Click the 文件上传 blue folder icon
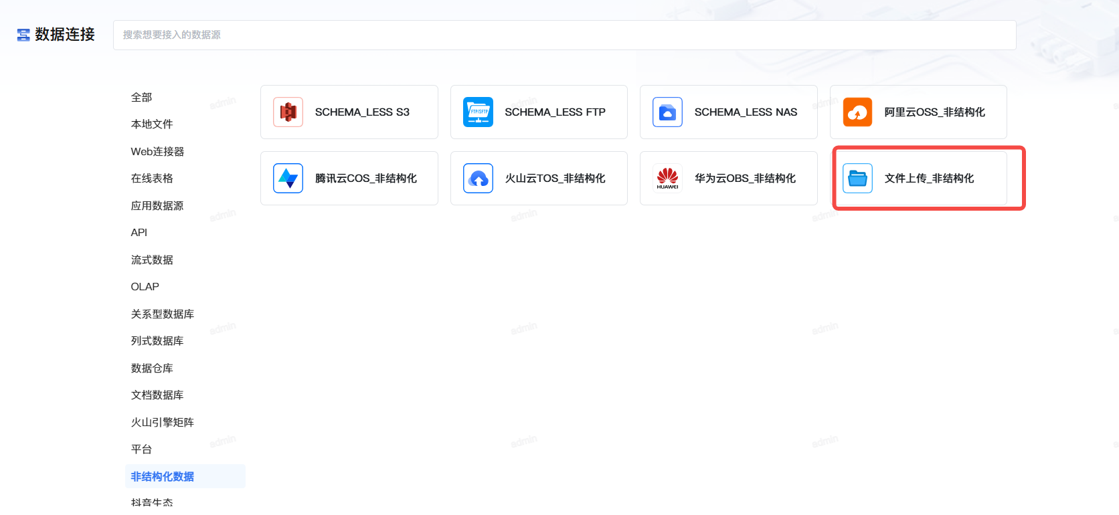This screenshot has width=1119, height=515. [x=857, y=179]
